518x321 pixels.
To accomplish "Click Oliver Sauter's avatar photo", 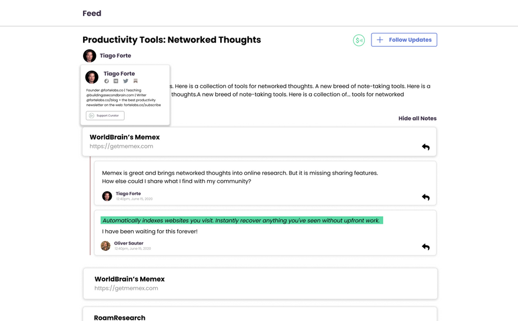I will (105, 246).
